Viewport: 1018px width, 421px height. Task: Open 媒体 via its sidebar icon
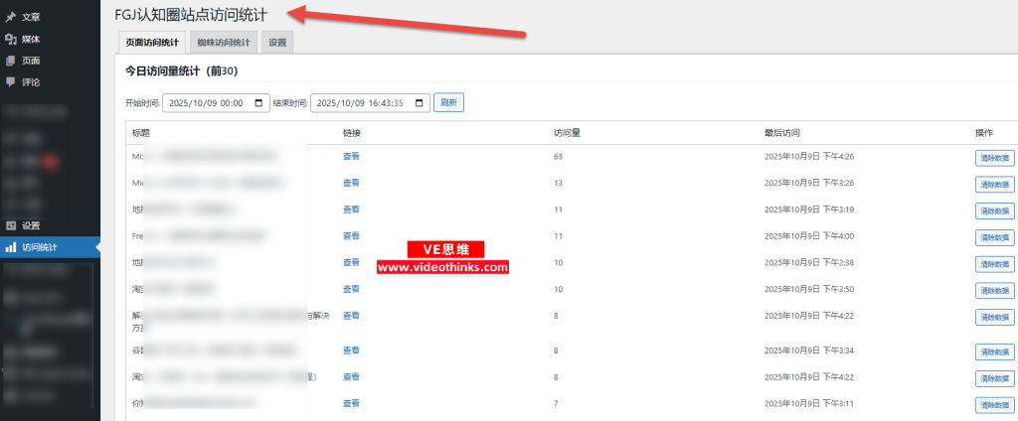click(x=11, y=39)
